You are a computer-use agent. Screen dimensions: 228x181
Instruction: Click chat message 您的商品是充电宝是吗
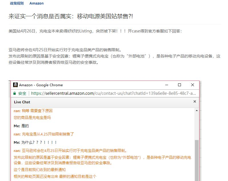coord(32,118)
